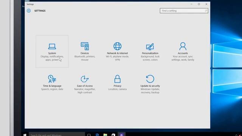242x136 pixels.
Task: Click 'Speech, region, date' description
Action: 52,89
